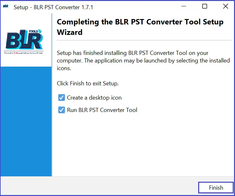Click the gray footer bar left of Finish
Screen dimensions: 235x196
tap(99, 186)
